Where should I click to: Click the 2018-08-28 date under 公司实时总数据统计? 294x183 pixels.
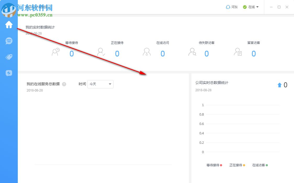pos(203,90)
